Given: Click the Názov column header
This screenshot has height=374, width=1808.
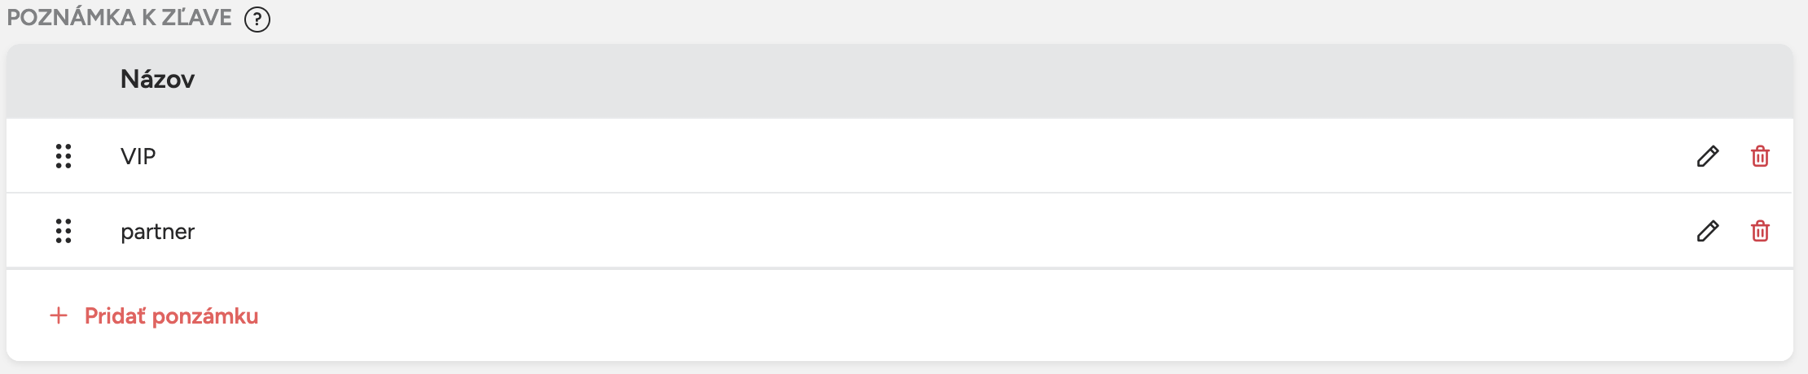Looking at the screenshot, I should pyautogui.click(x=157, y=79).
